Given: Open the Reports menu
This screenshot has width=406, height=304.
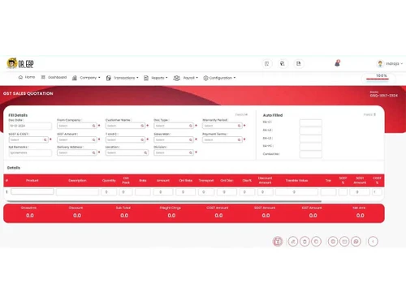Looking at the screenshot, I should (156, 78).
